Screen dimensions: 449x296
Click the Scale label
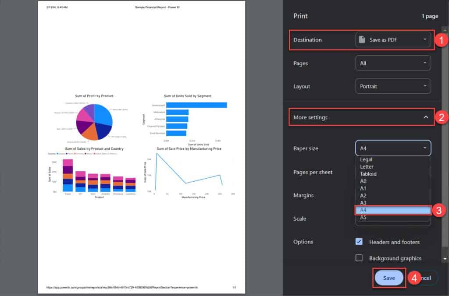click(299, 218)
